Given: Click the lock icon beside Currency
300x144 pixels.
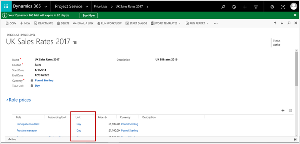Looking at the screenshot, I should click(x=32, y=80).
